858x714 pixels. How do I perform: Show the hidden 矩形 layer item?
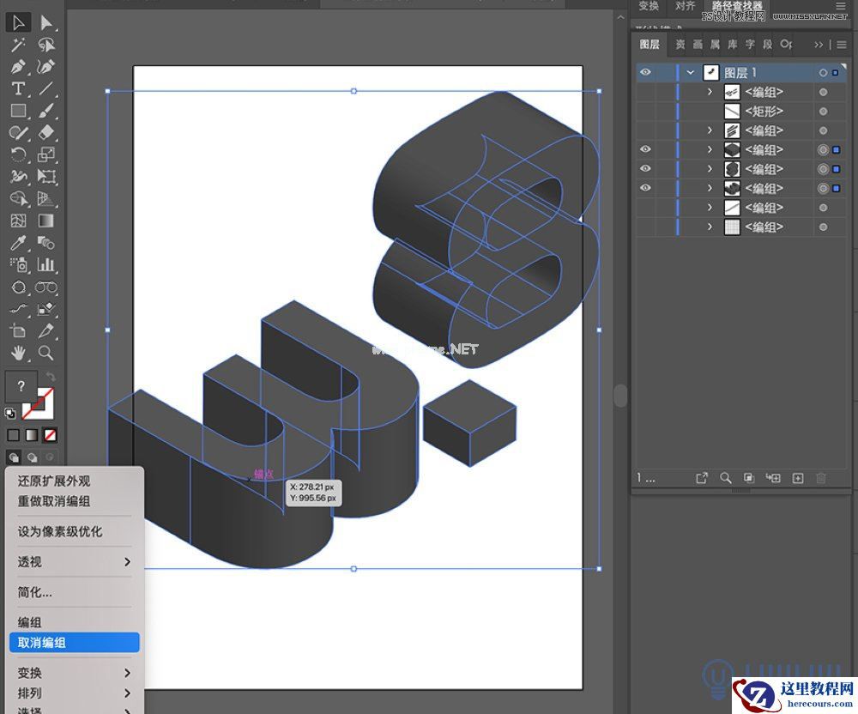tap(645, 112)
